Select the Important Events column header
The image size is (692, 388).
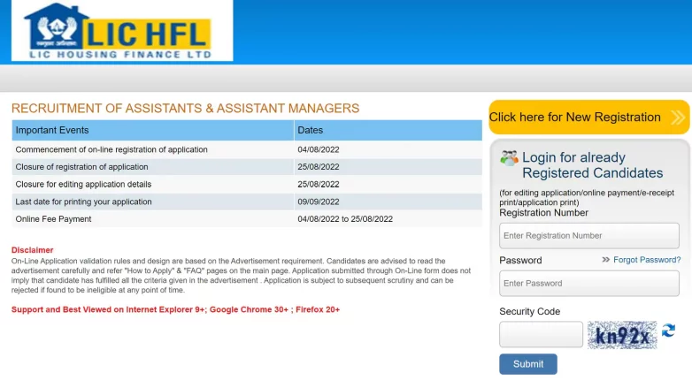coord(153,130)
